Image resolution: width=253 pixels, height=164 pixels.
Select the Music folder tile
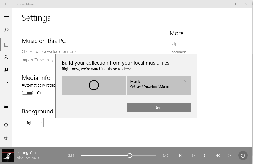[x=159, y=85]
